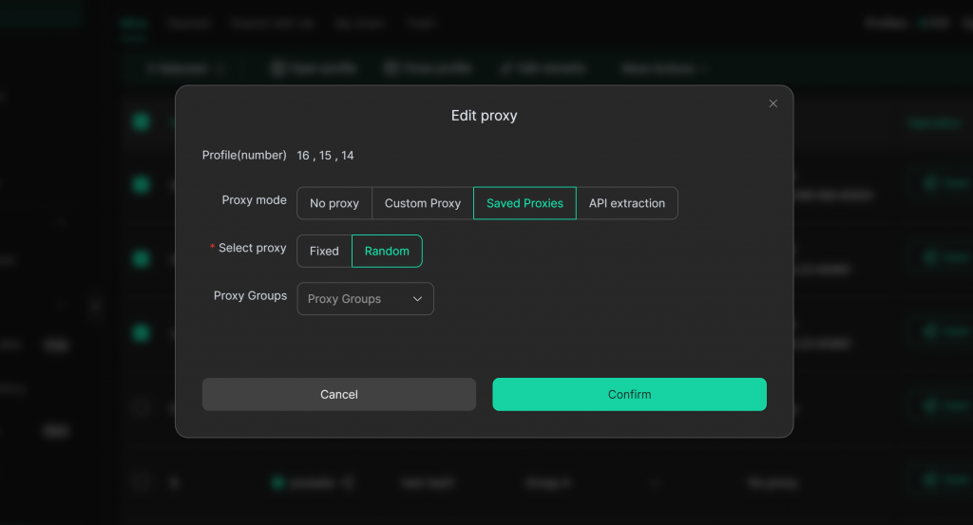973x525 pixels.
Task: Uncheck the topmost green checkbox behind dialog
Action: click(142, 122)
